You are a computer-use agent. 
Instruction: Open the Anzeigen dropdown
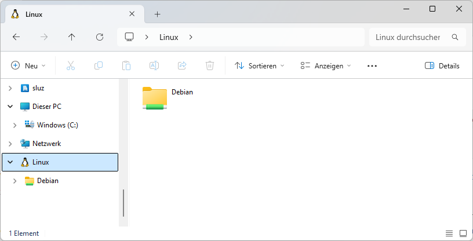[326, 66]
